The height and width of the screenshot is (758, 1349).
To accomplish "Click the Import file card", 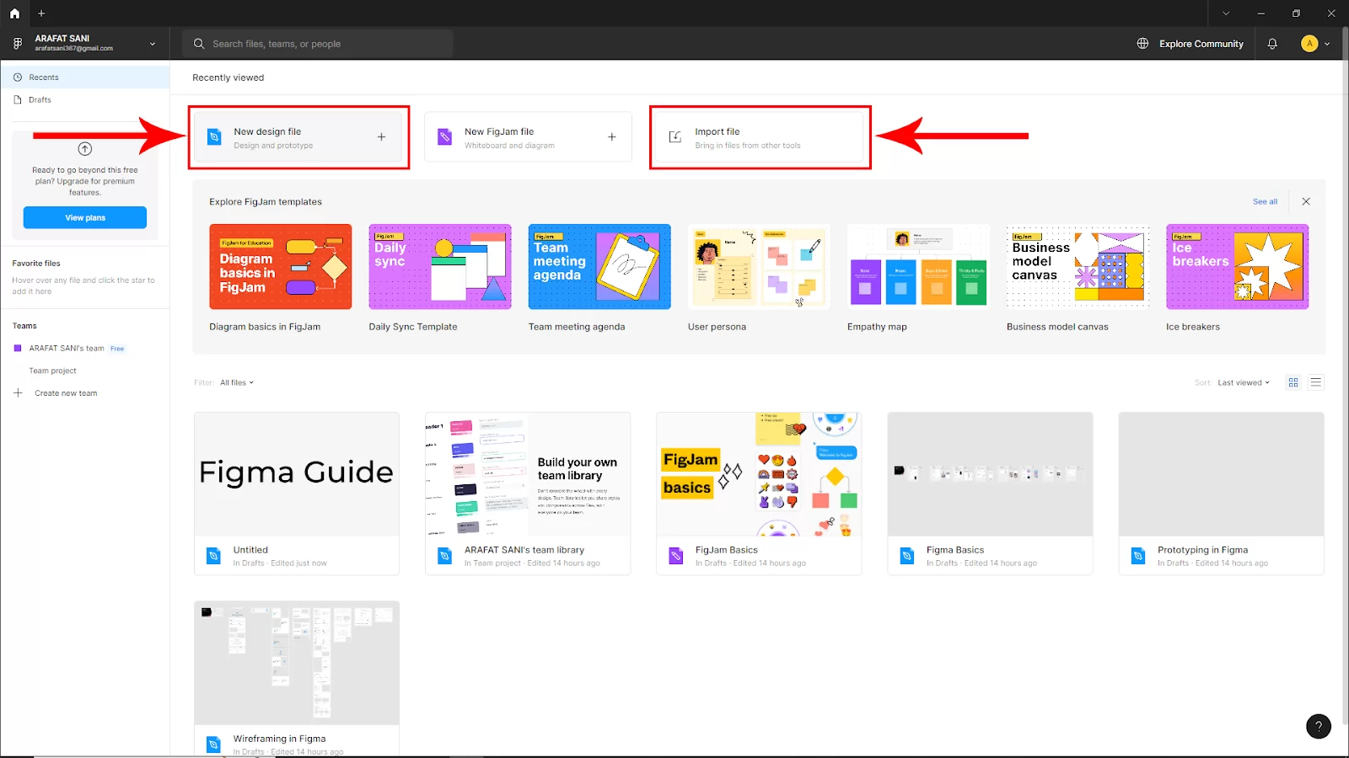I will [x=760, y=137].
